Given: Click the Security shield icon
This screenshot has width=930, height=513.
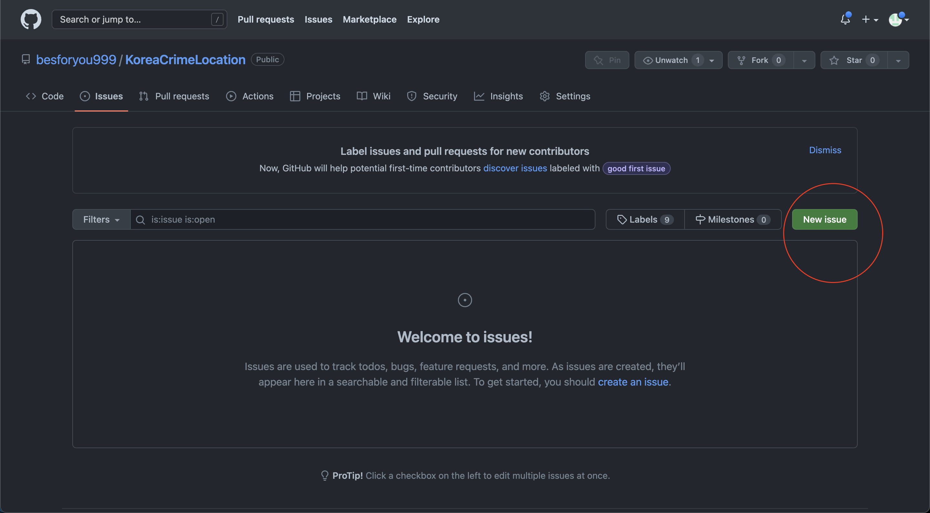Looking at the screenshot, I should click(412, 96).
